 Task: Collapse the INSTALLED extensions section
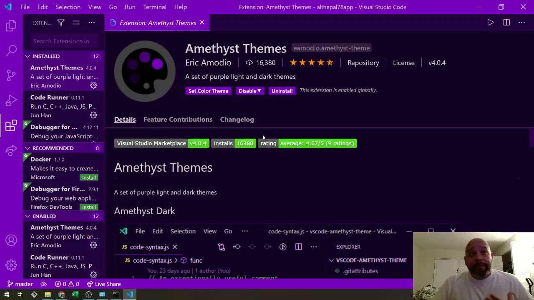[x=63, y=56]
